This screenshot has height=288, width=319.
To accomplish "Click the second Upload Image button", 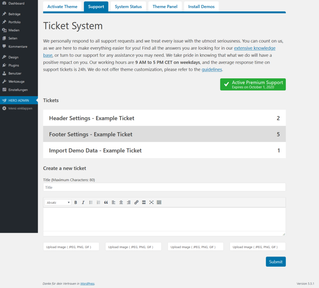I will pyautogui.click(x=133, y=247).
